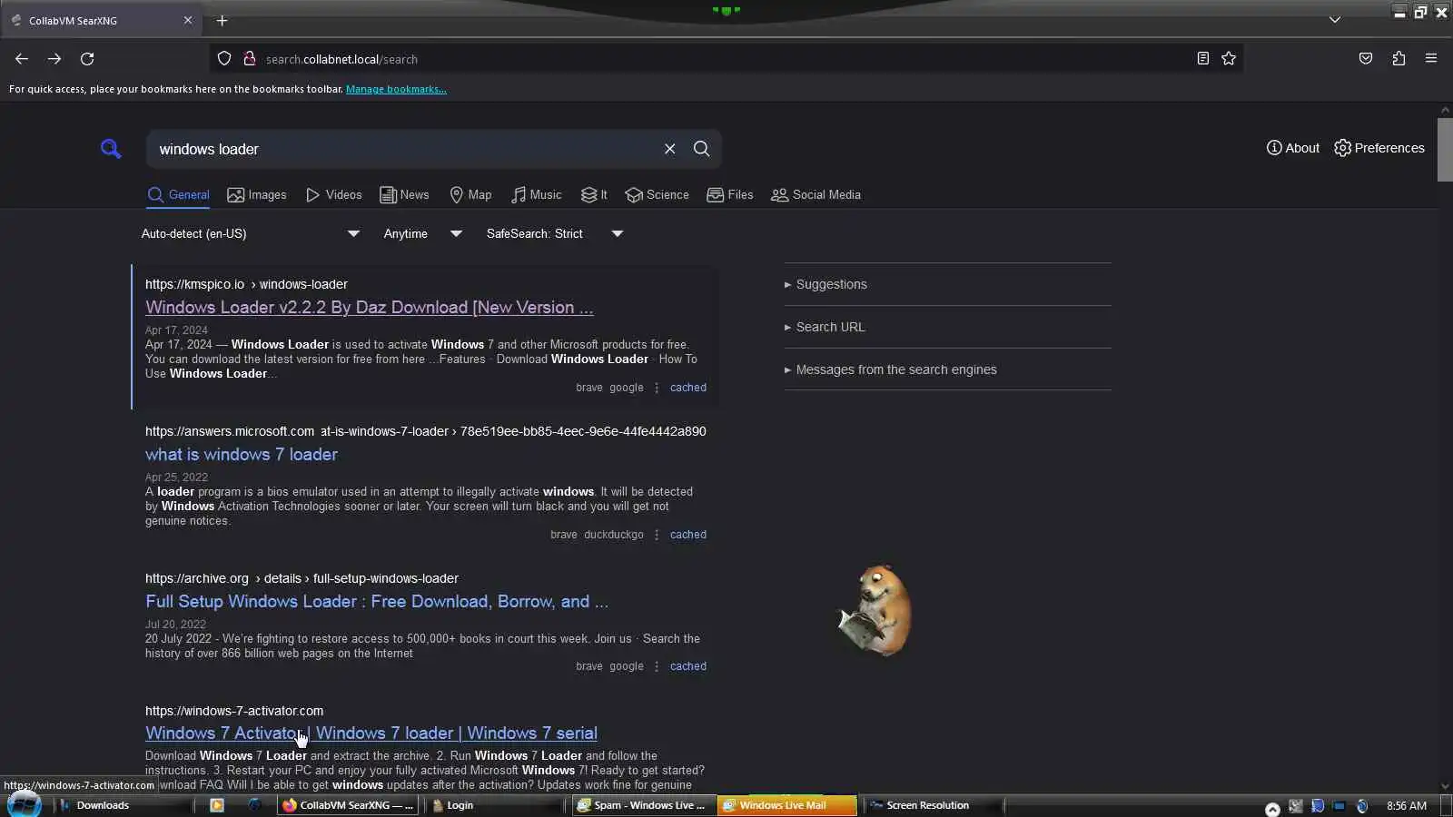Switch to the Music category

536,195
